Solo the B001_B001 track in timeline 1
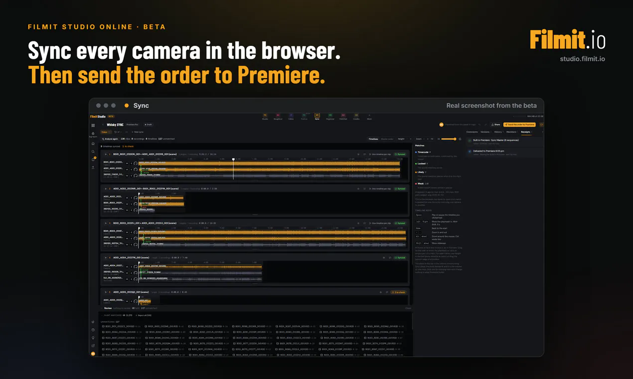This screenshot has height=379, width=633. 131,163
